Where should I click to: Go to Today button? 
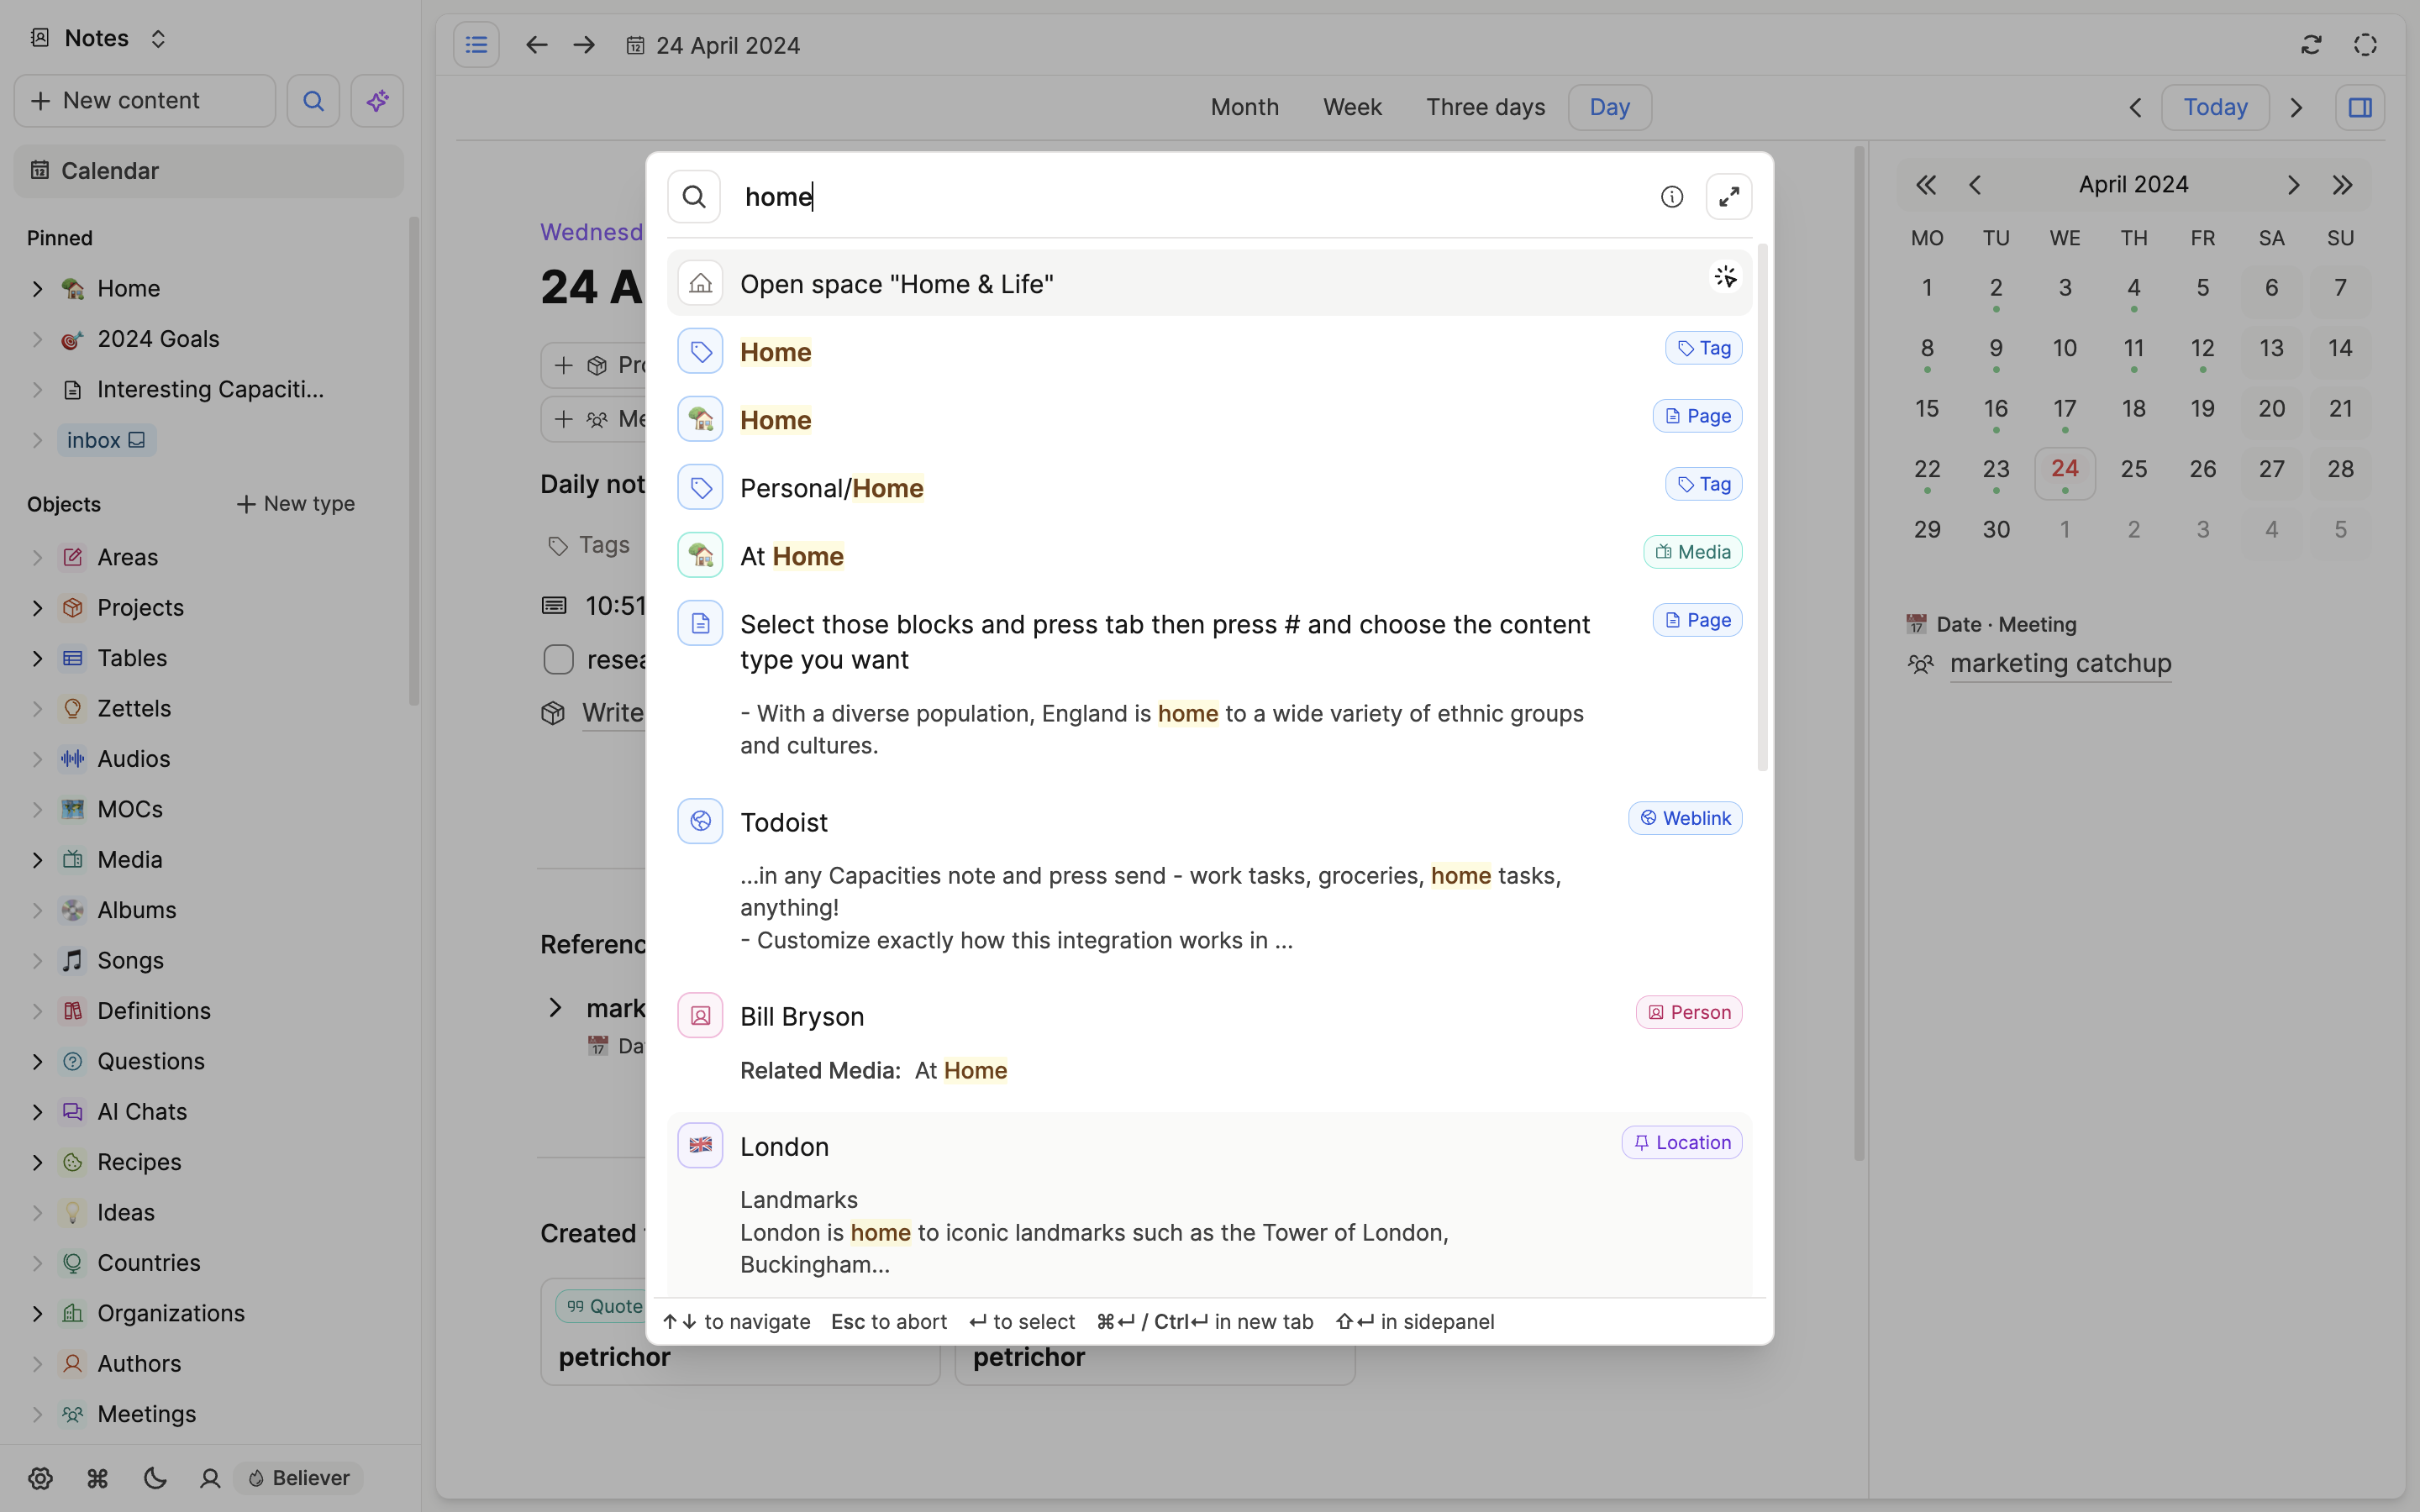click(x=2214, y=107)
